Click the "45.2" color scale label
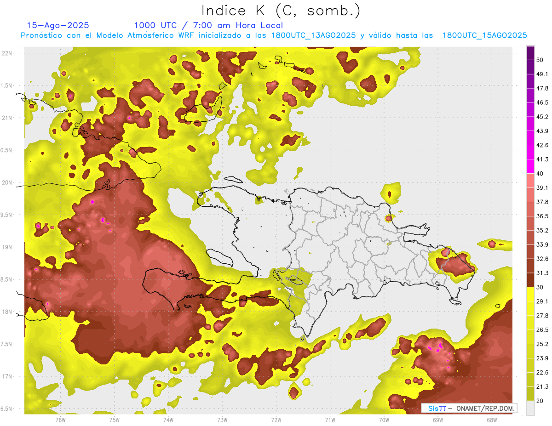The width and height of the screenshot is (552, 426). click(x=542, y=117)
